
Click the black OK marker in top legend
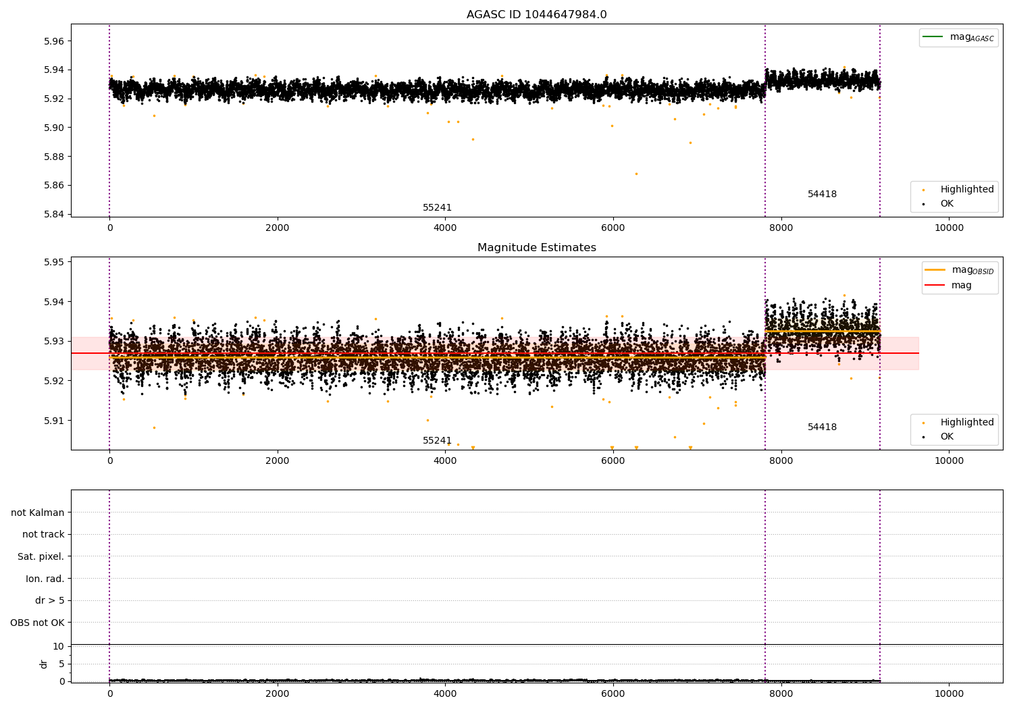point(923,204)
